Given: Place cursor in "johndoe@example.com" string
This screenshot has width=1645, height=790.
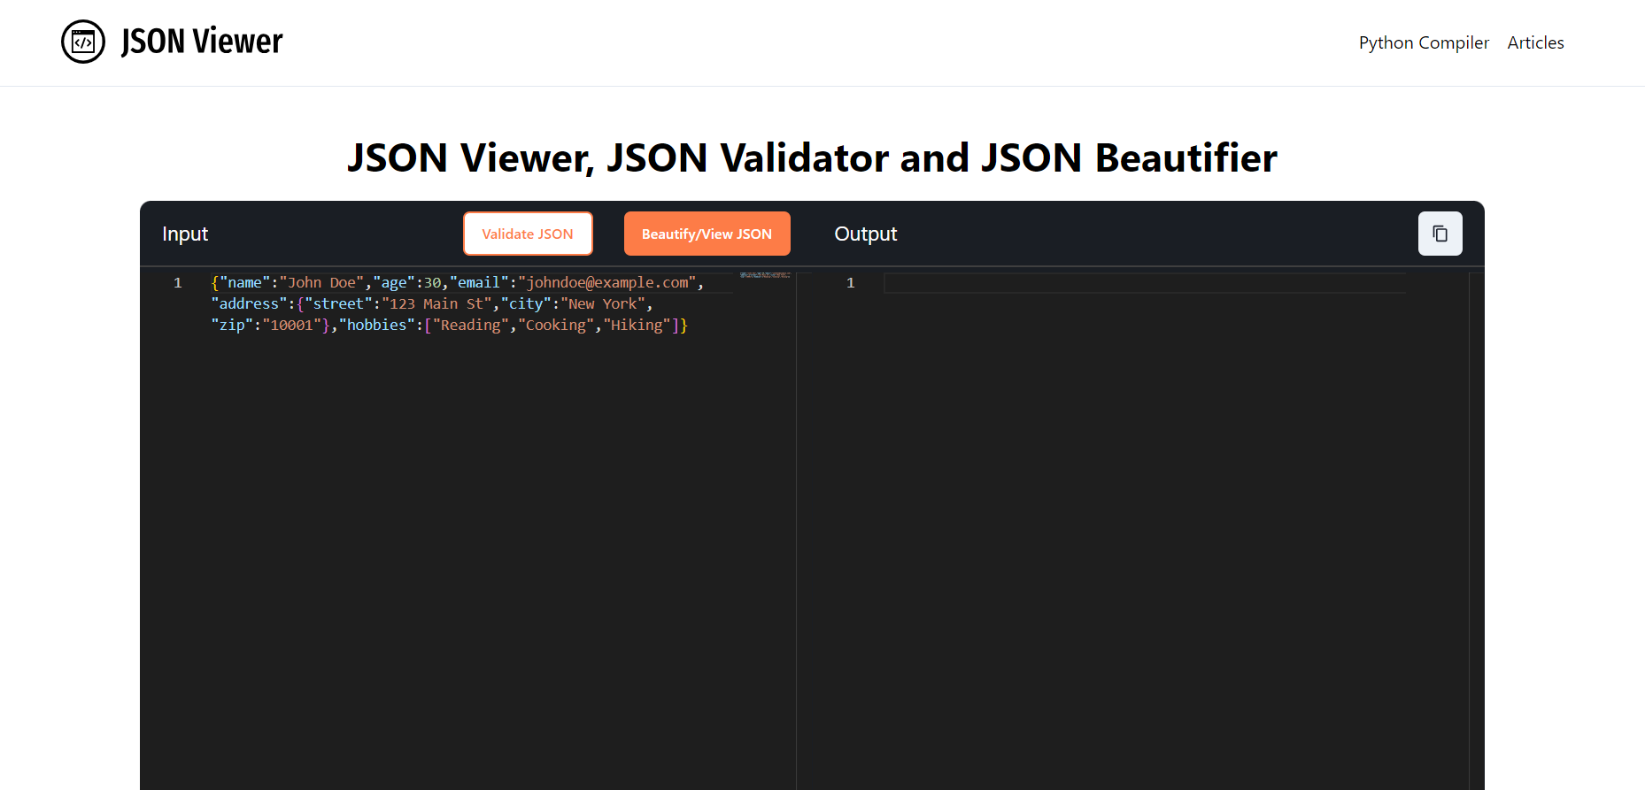Looking at the screenshot, I should [x=607, y=283].
